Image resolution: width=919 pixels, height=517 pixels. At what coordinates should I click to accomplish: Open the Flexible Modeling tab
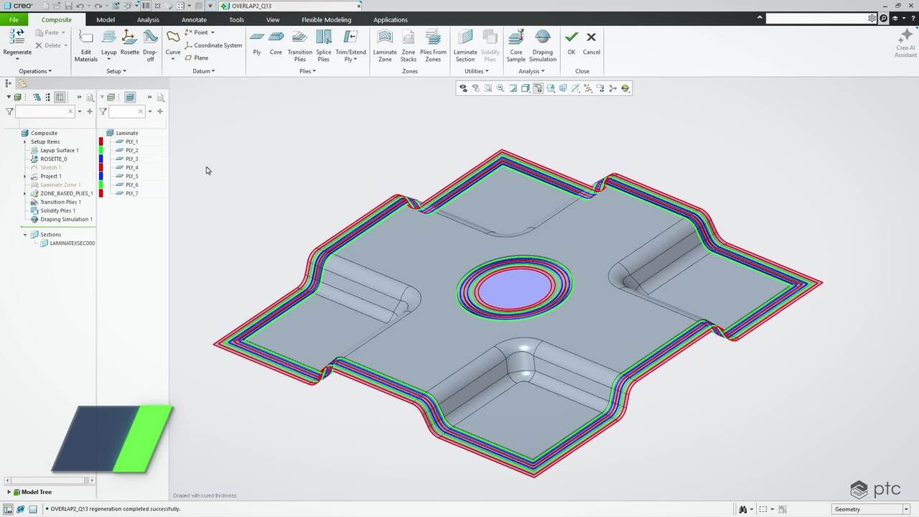tap(326, 19)
